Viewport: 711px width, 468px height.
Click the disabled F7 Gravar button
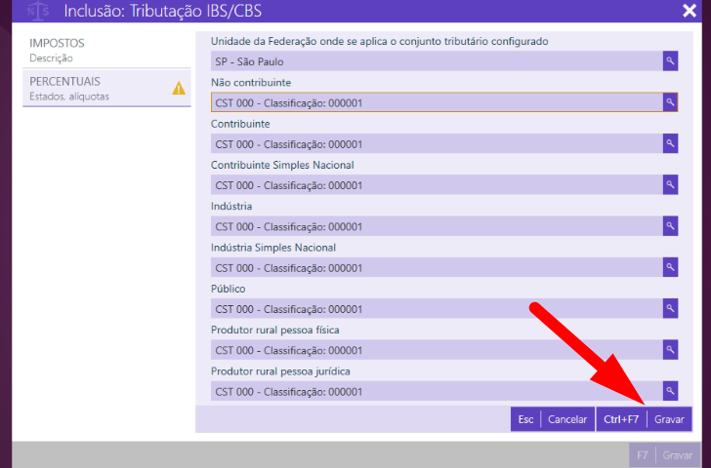[x=664, y=455]
